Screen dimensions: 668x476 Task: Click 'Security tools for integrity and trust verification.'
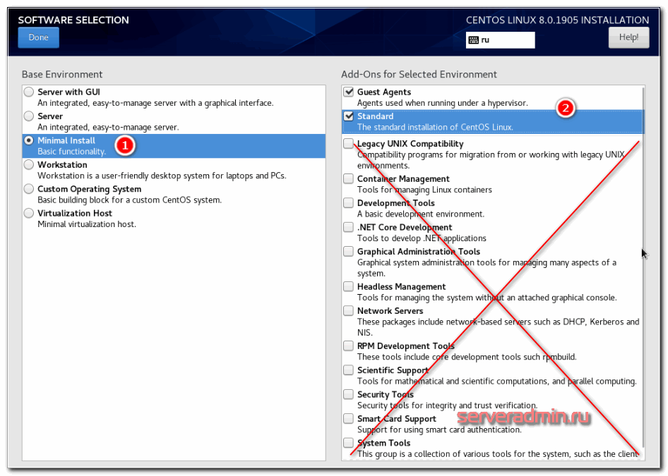tap(447, 405)
